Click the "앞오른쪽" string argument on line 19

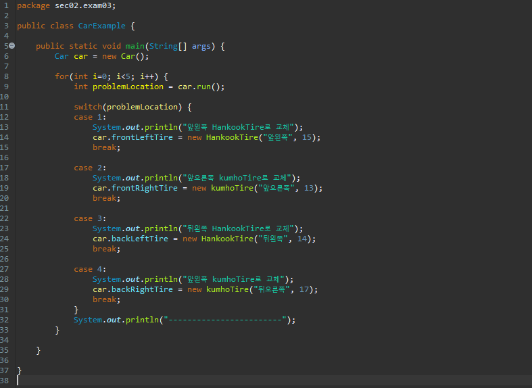point(276,188)
